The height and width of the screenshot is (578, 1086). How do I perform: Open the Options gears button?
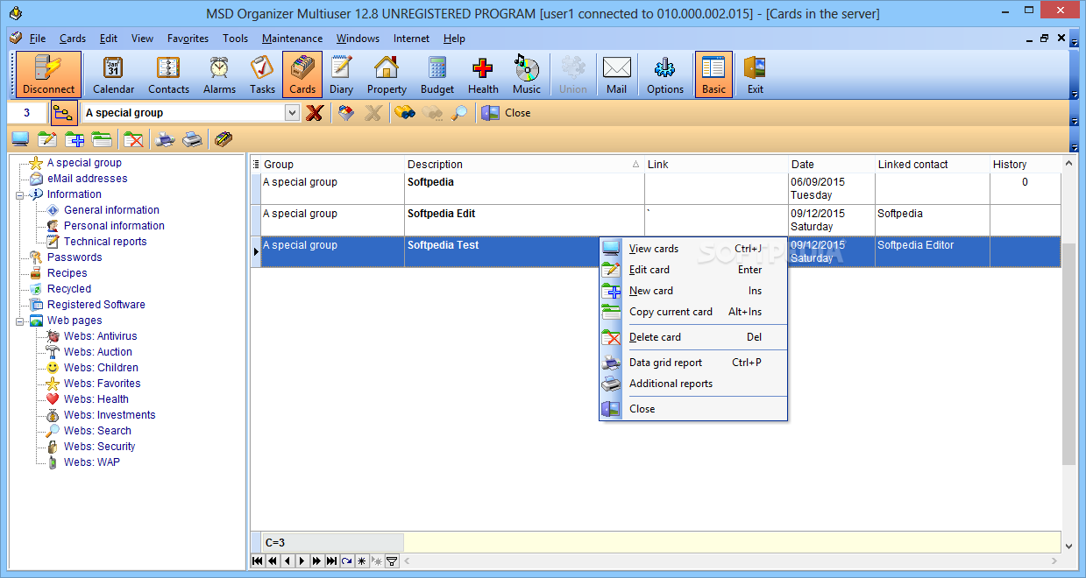point(665,74)
